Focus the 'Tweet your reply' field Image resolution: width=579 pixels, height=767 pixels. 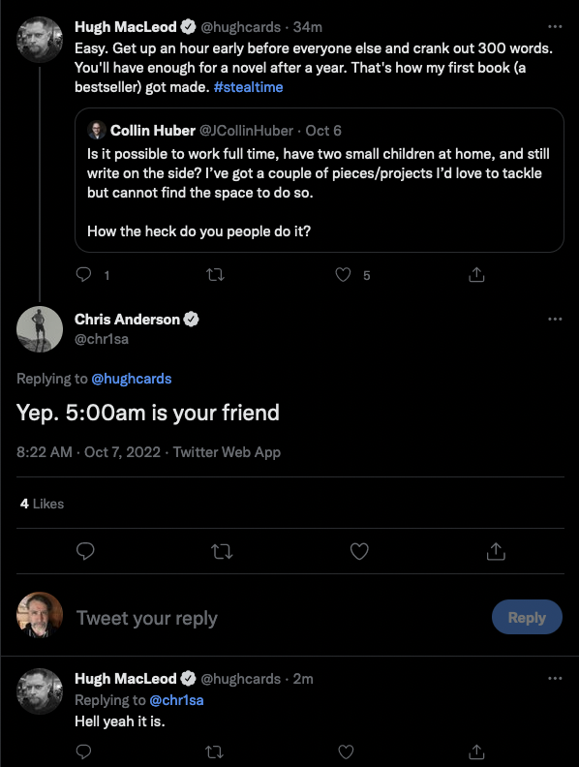[x=279, y=618]
